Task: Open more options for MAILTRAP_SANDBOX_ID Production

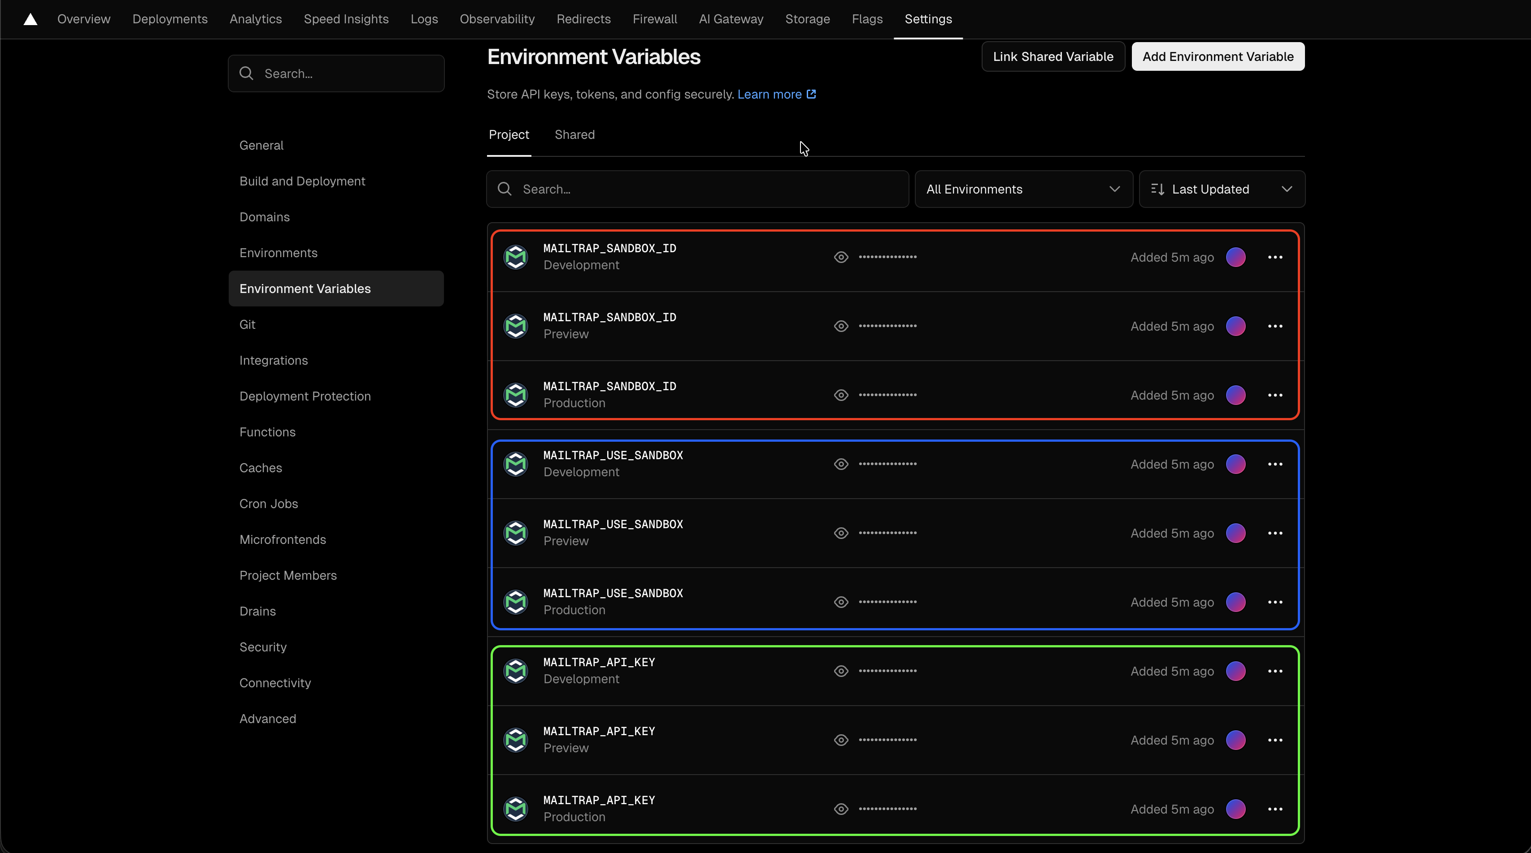Action: pyautogui.click(x=1275, y=395)
